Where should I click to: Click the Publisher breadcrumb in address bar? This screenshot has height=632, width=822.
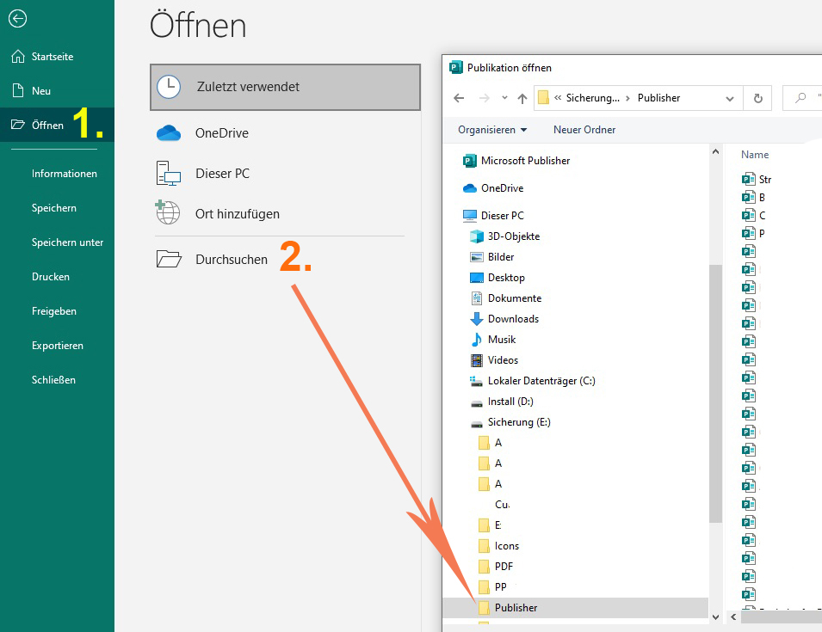659,98
